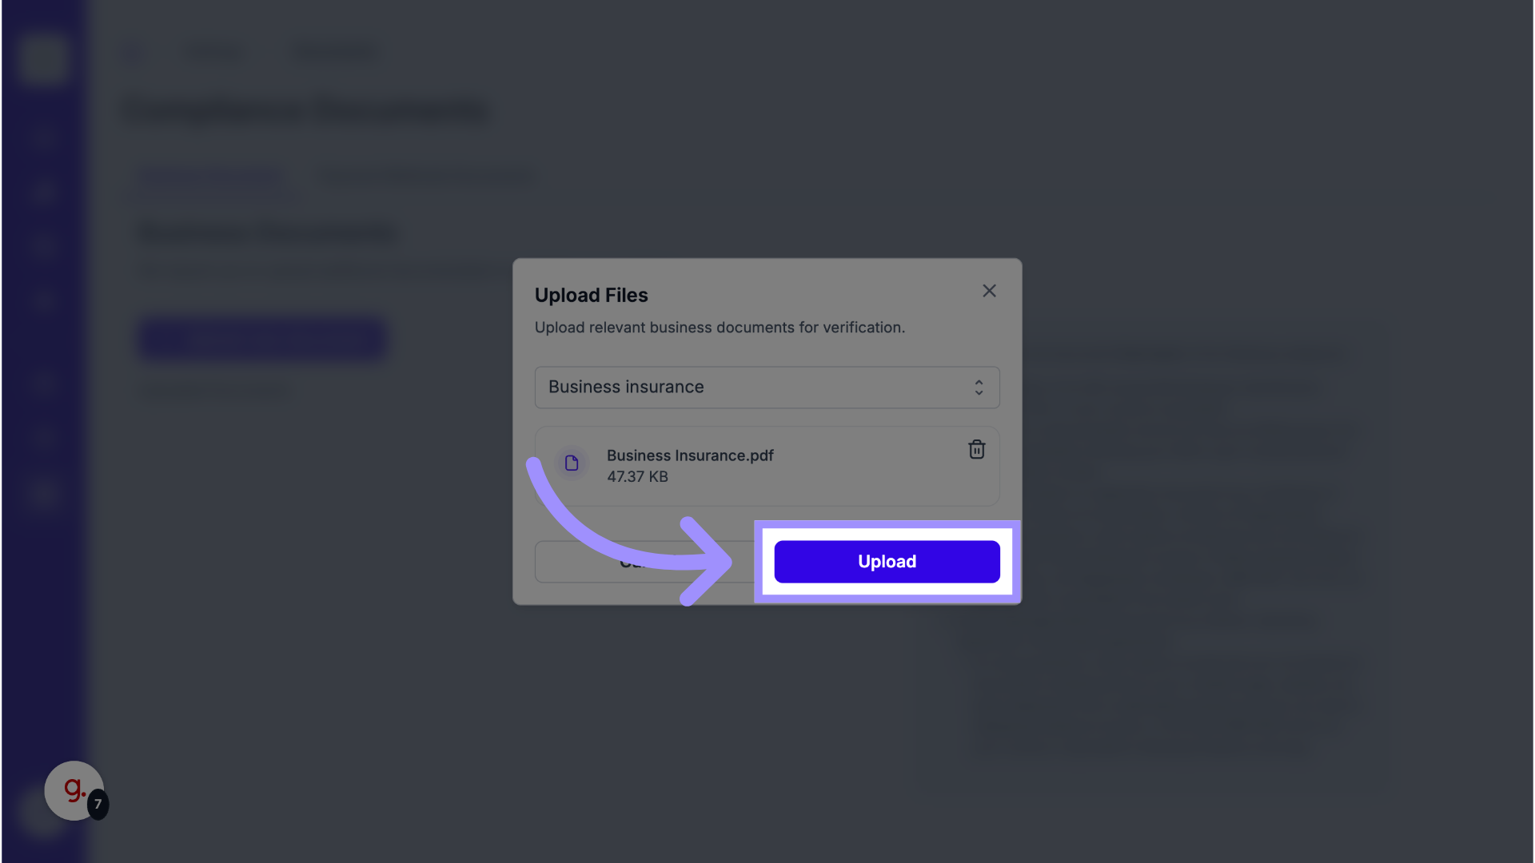
Task: Select the first blurred tab under page heading
Action: click(x=209, y=176)
